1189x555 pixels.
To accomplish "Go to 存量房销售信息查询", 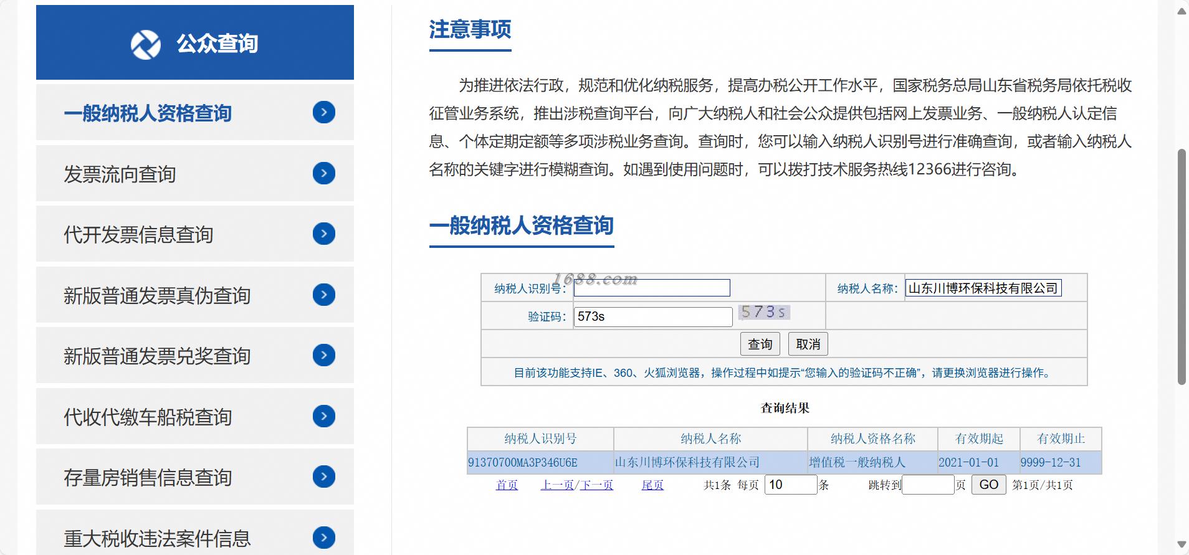I will (195, 477).
